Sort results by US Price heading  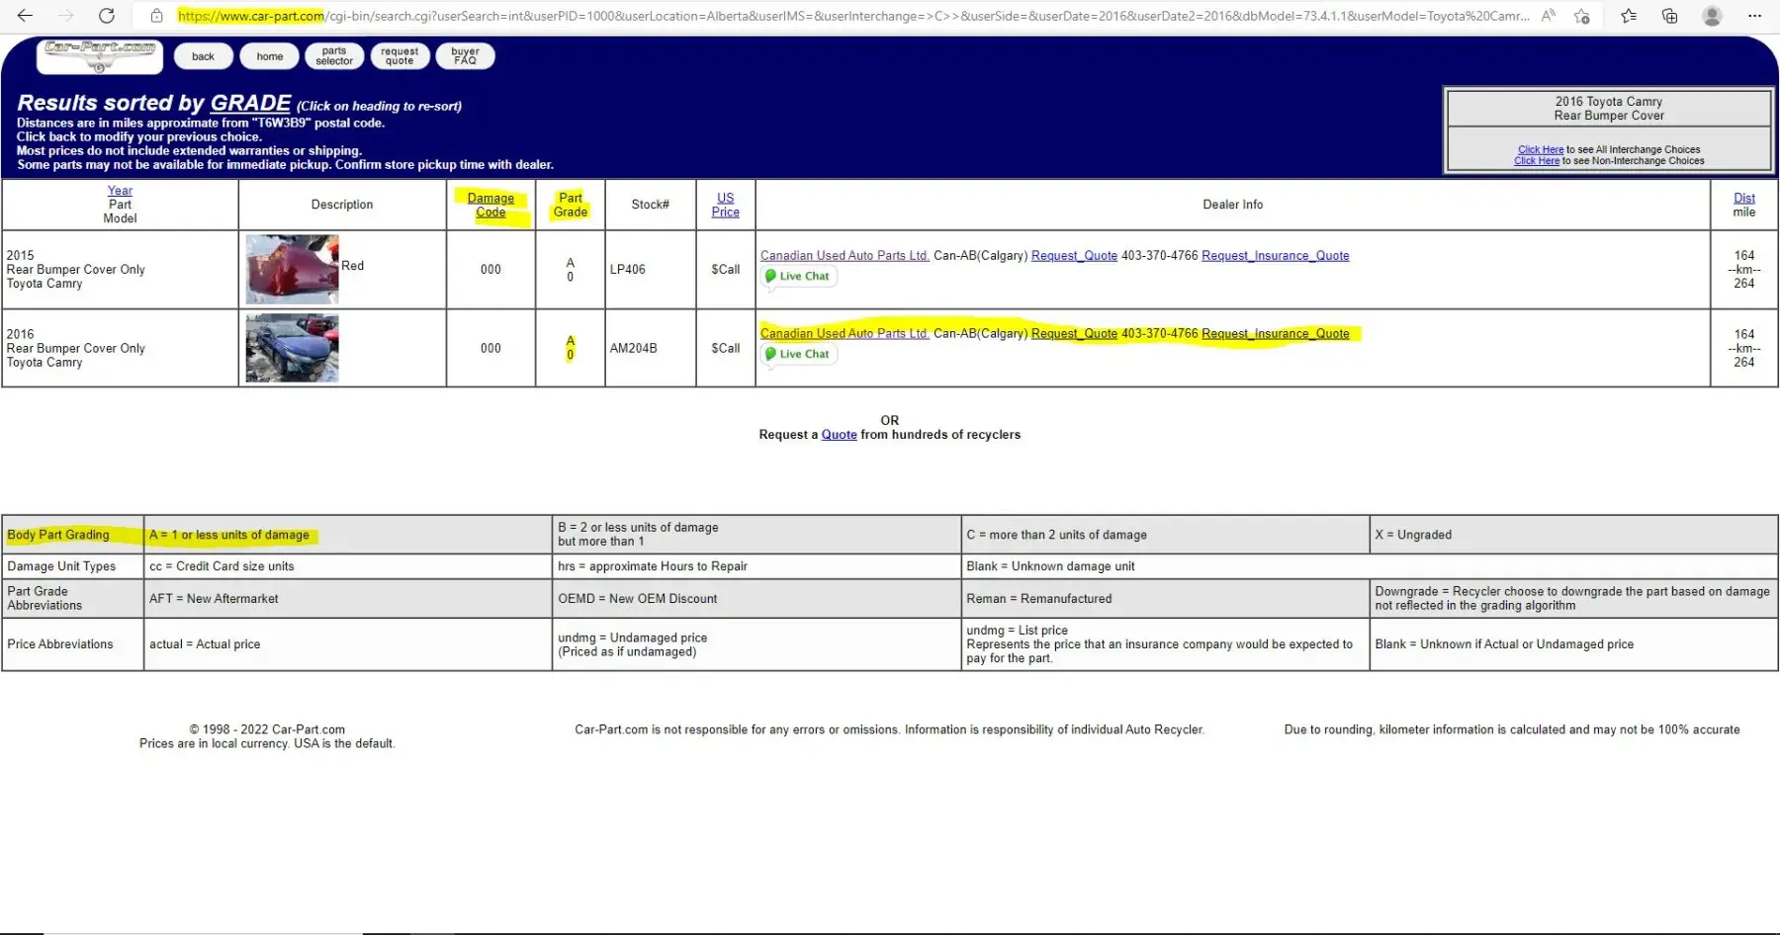point(725,205)
